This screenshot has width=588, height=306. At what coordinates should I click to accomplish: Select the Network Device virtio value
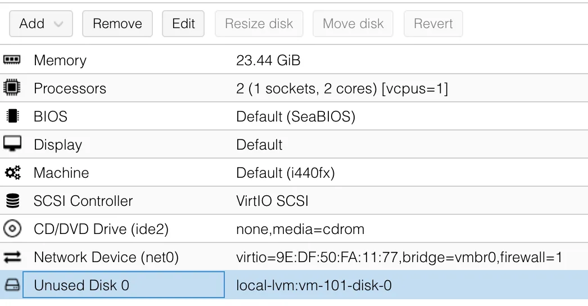point(399,257)
